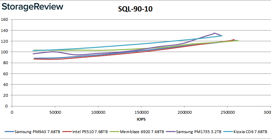
Task: Click the 140 y-axis label
Action: tap(5, 31)
